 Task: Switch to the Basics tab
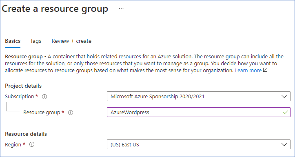pyautogui.click(x=13, y=41)
